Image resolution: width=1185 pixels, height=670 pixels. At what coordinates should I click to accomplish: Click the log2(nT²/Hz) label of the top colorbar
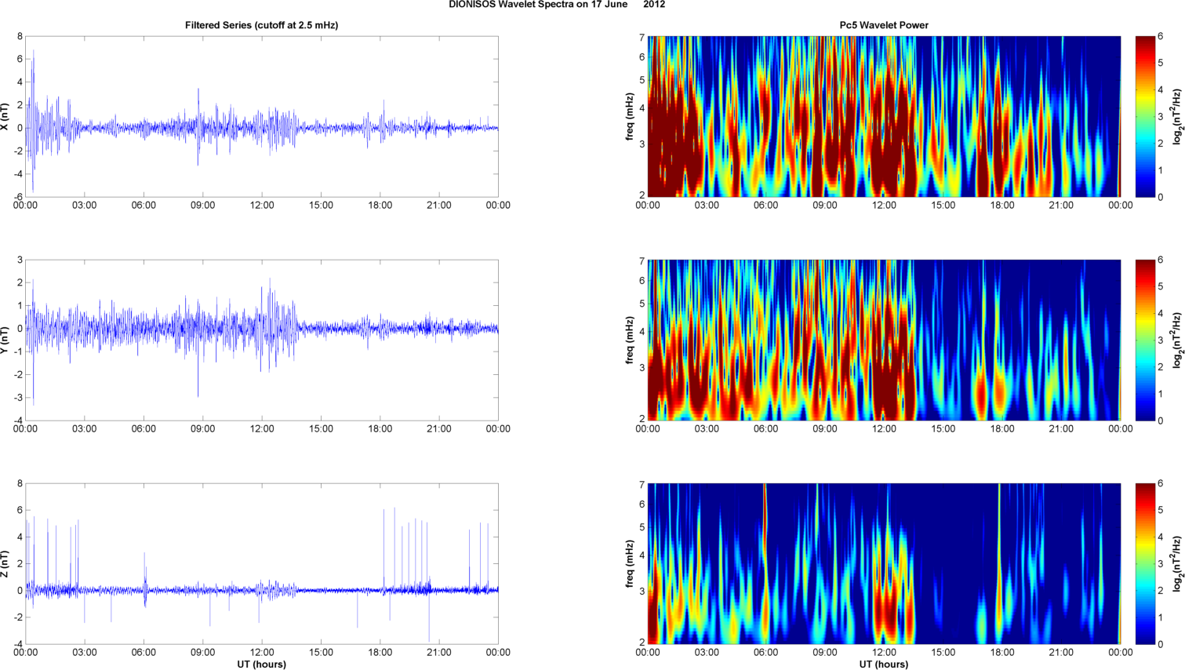[1177, 116]
